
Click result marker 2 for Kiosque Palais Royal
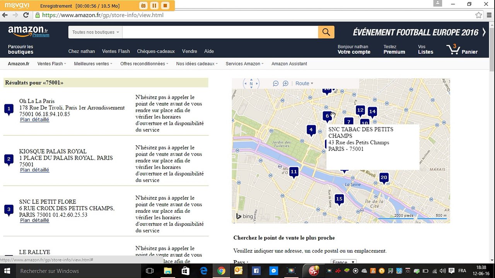9,159
